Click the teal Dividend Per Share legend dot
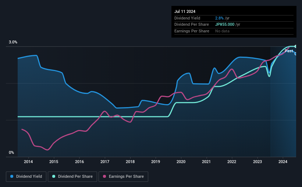Image resolution: width=302 pixels, height=187 pixels. pyautogui.click(x=54, y=176)
